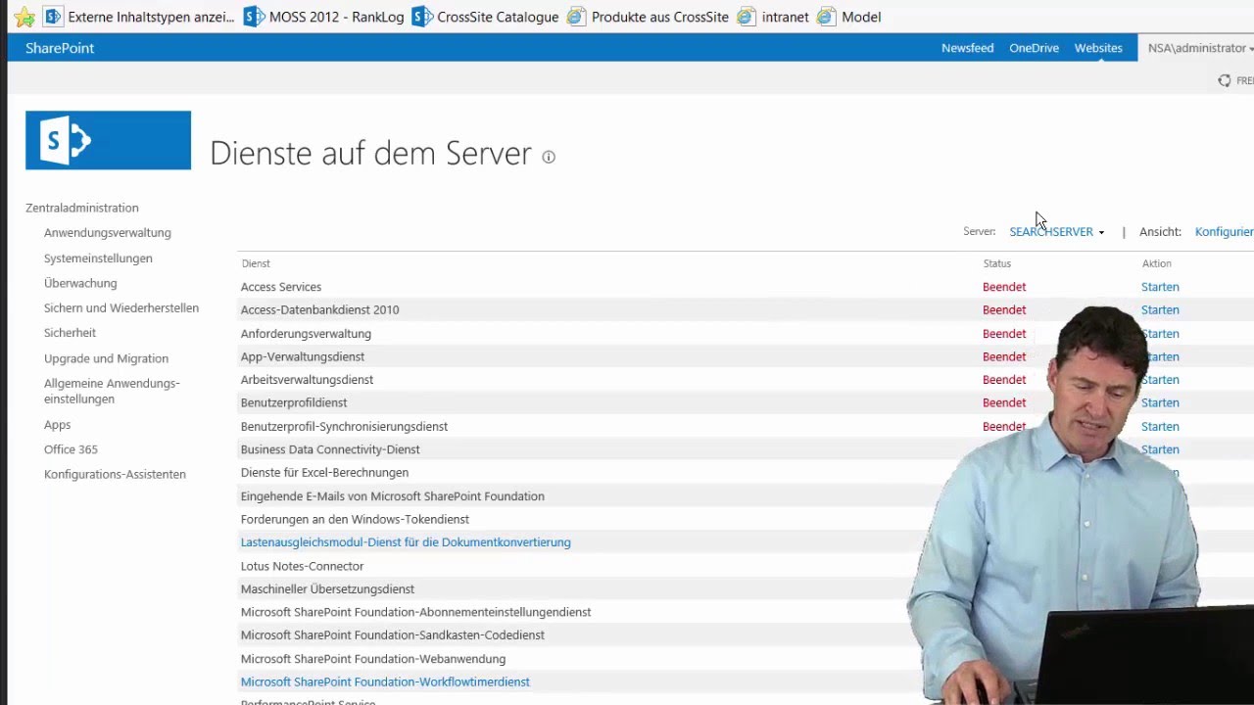Open Produkte aus CrossSite bookmark
Screen dimensions: 1254x705
(648, 17)
